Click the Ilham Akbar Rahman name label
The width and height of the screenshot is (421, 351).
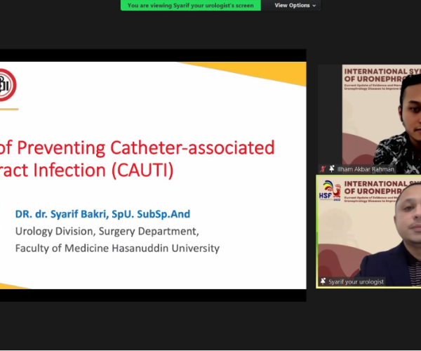tap(366, 169)
